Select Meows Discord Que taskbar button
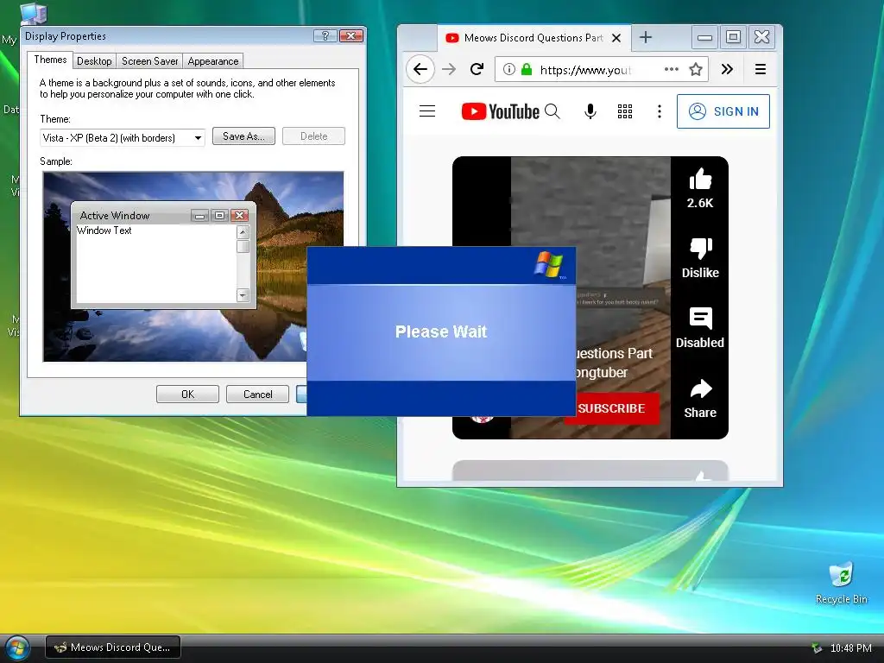Viewport: 884px width, 663px height. (113, 647)
